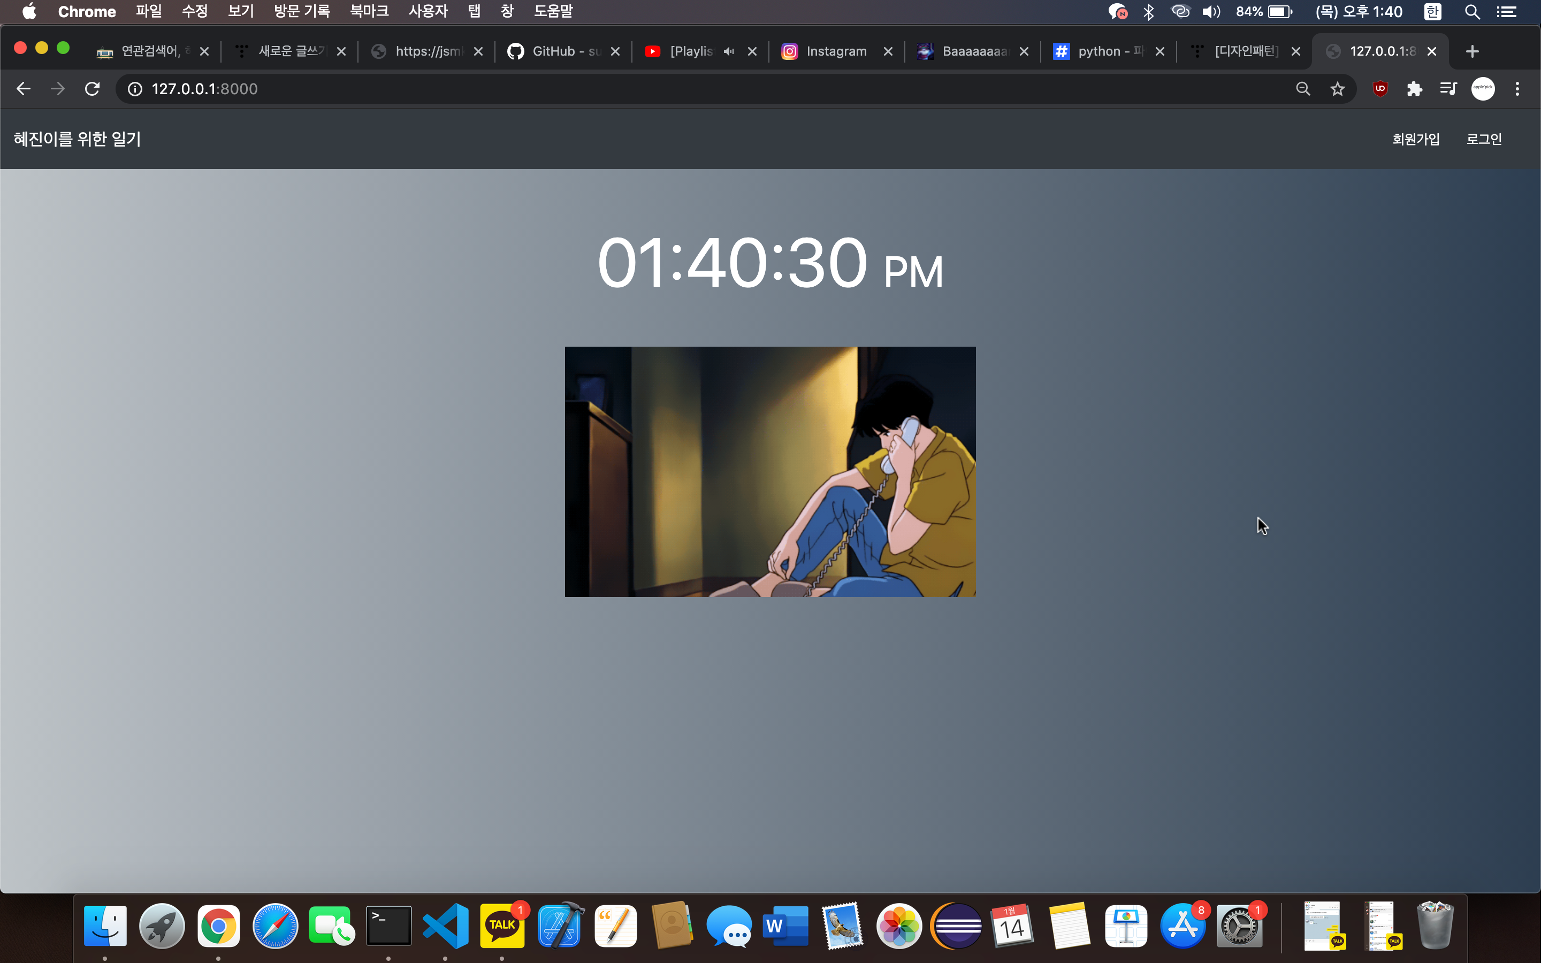The image size is (1541, 963).
Task: Reload the page with the refresh icon
Action: (x=93, y=88)
